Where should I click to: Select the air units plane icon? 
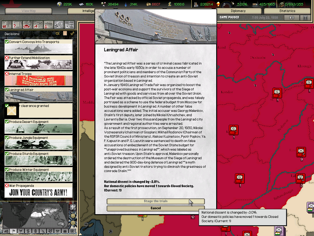click(x=38, y=24)
